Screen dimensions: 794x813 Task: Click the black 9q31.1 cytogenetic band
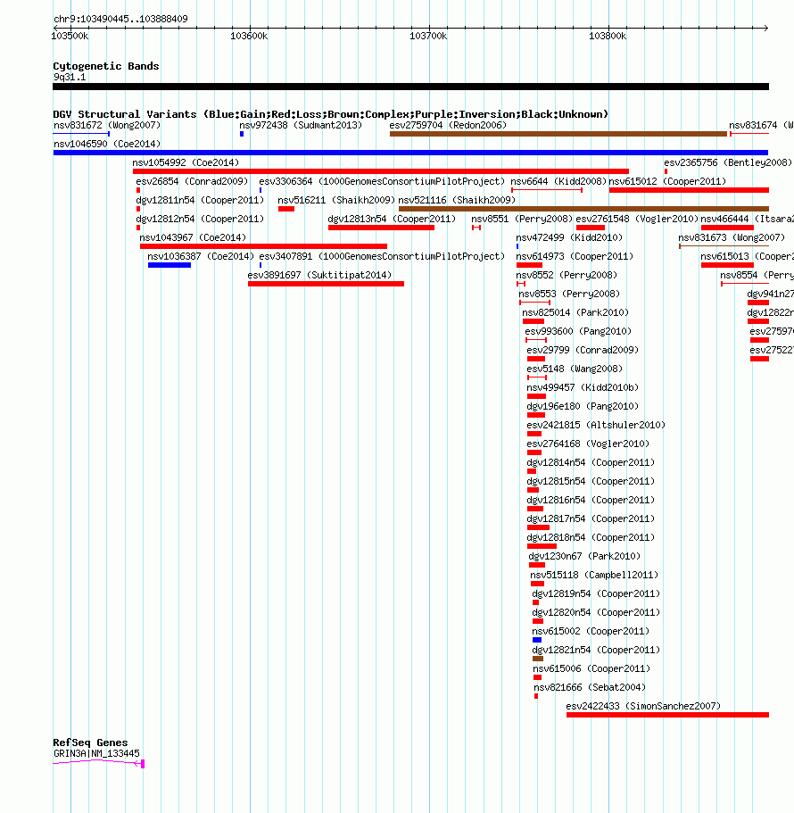410,87
